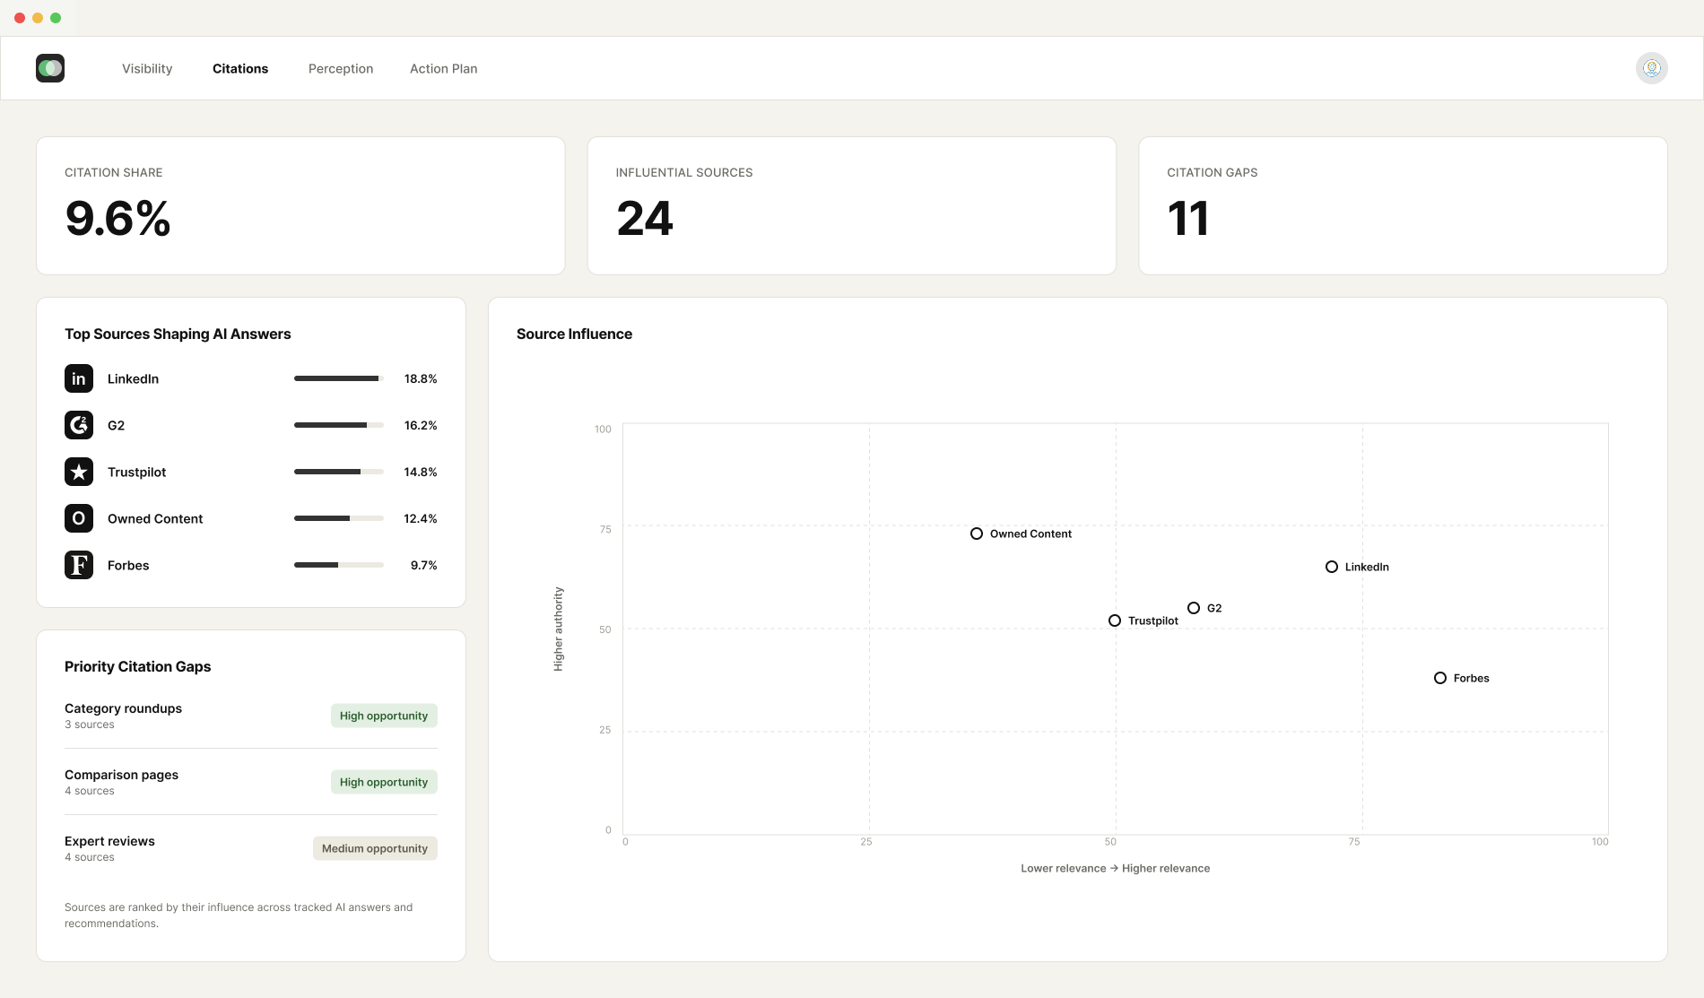Click the Trustpilot name in sources list

pyautogui.click(x=136, y=472)
